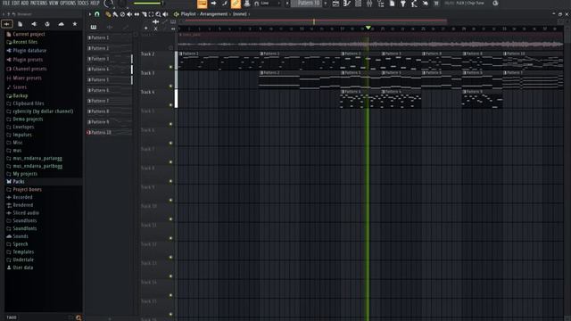The image size is (571, 321).
Task: Open the OPTIONS menu
Action: click(68, 3)
